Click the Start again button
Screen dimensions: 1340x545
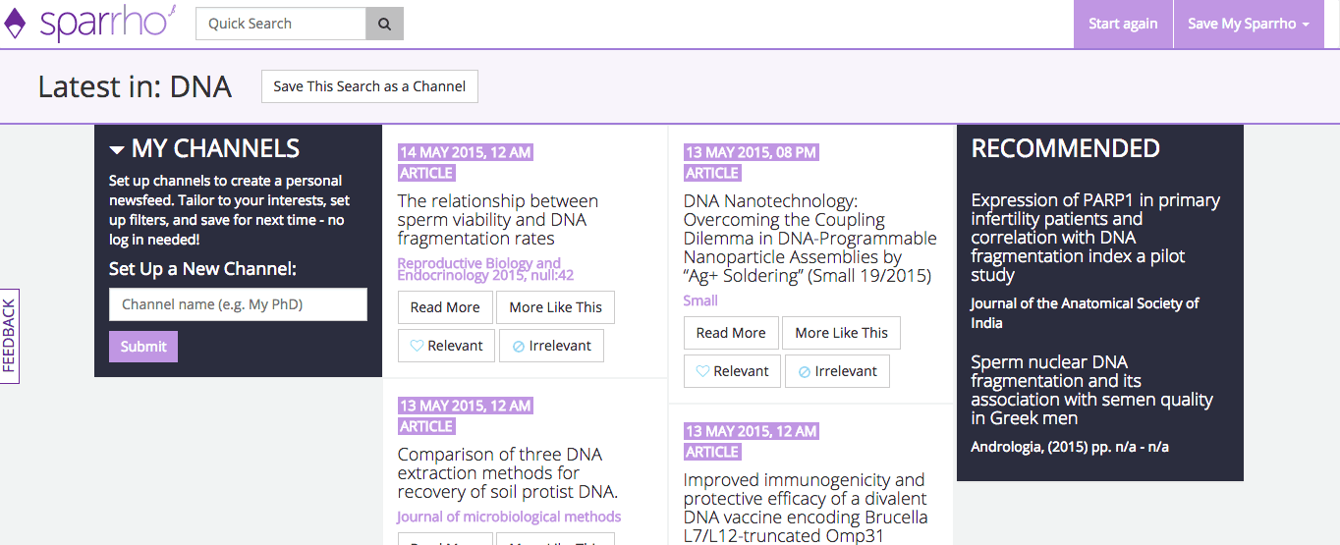coord(1123,24)
